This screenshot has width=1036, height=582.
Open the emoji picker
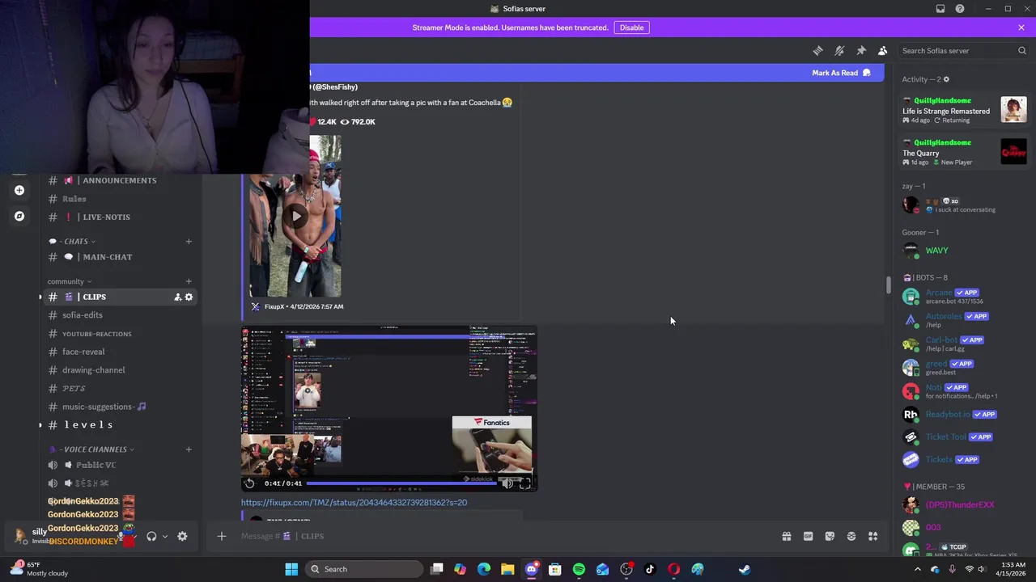click(851, 536)
